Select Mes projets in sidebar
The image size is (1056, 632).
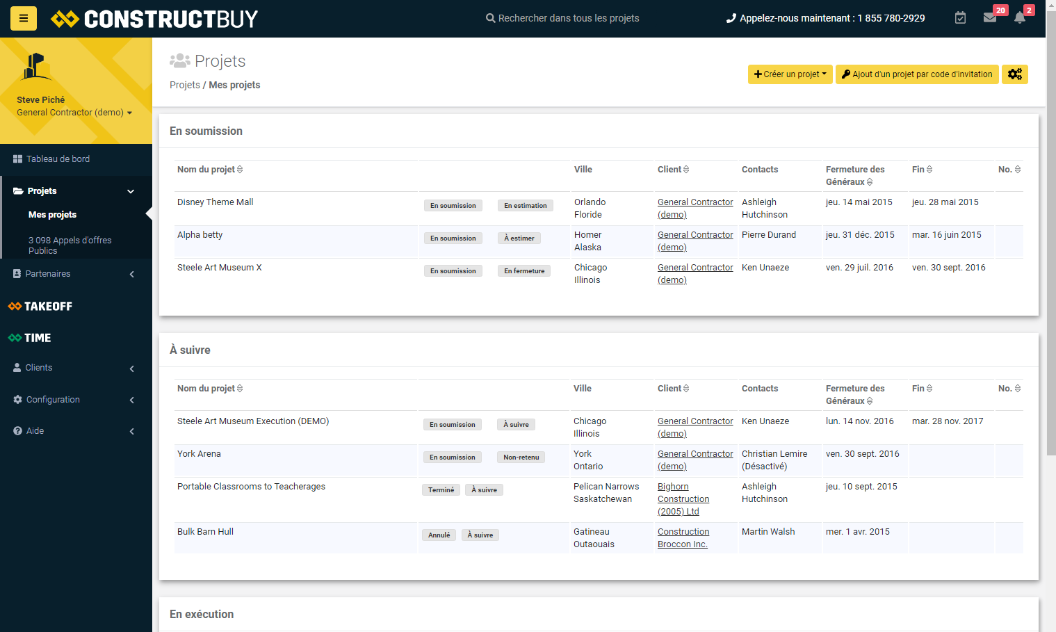pyautogui.click(x=52, y=215)
